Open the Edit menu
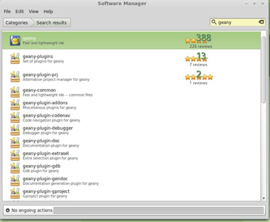Screen dimensions: 270x222 20,12
